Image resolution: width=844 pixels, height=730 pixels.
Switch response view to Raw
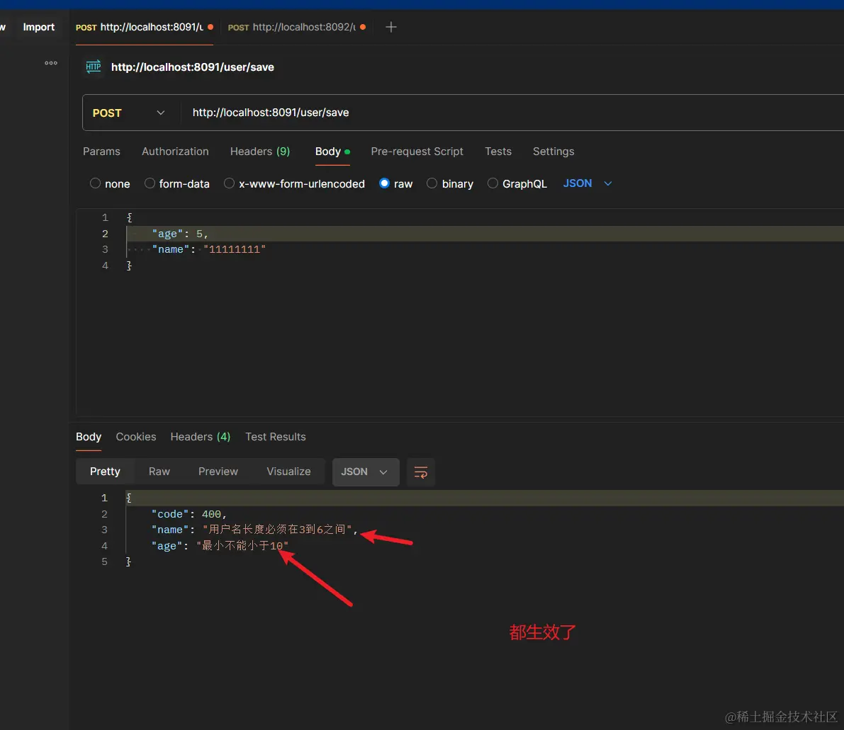coord(159,472)
